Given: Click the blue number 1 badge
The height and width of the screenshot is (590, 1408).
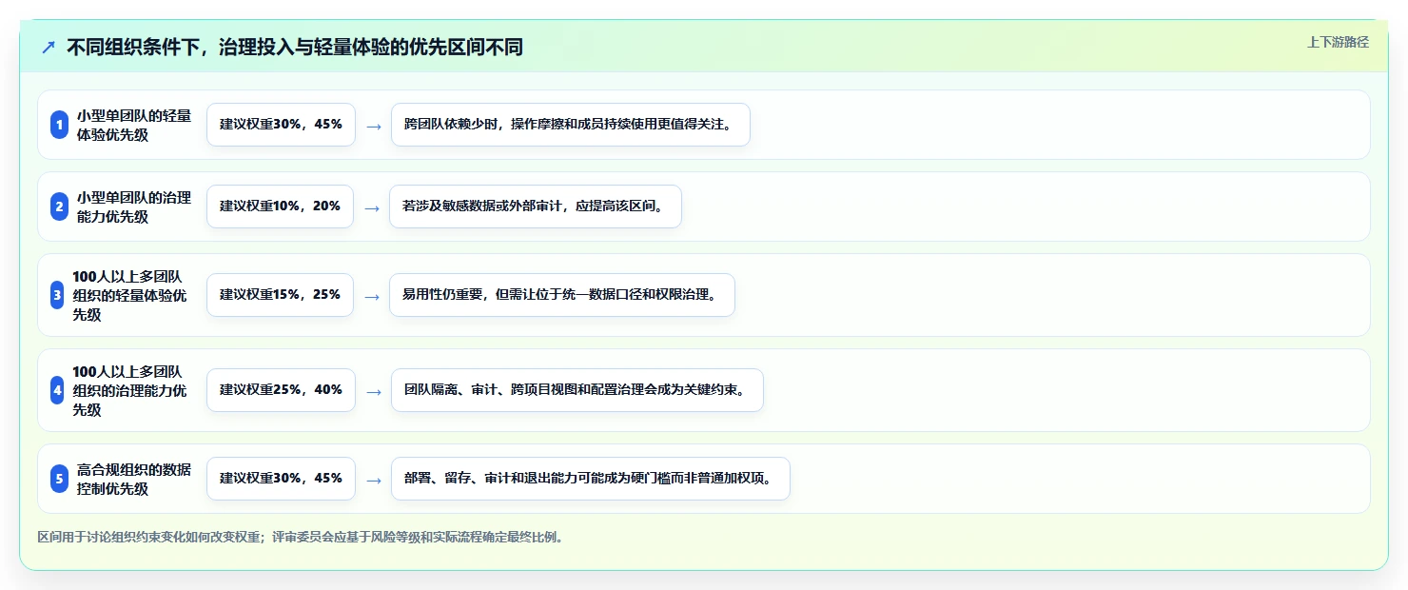Looking at the screenshot, I should (59, 125).
